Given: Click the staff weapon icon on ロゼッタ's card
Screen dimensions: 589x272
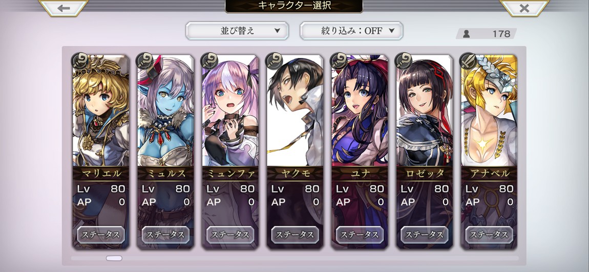Looking at the screenshot, I should point(404,61).
